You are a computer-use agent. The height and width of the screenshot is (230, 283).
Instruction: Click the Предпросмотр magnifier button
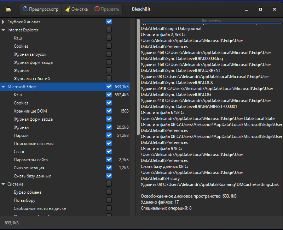point(41,9)
